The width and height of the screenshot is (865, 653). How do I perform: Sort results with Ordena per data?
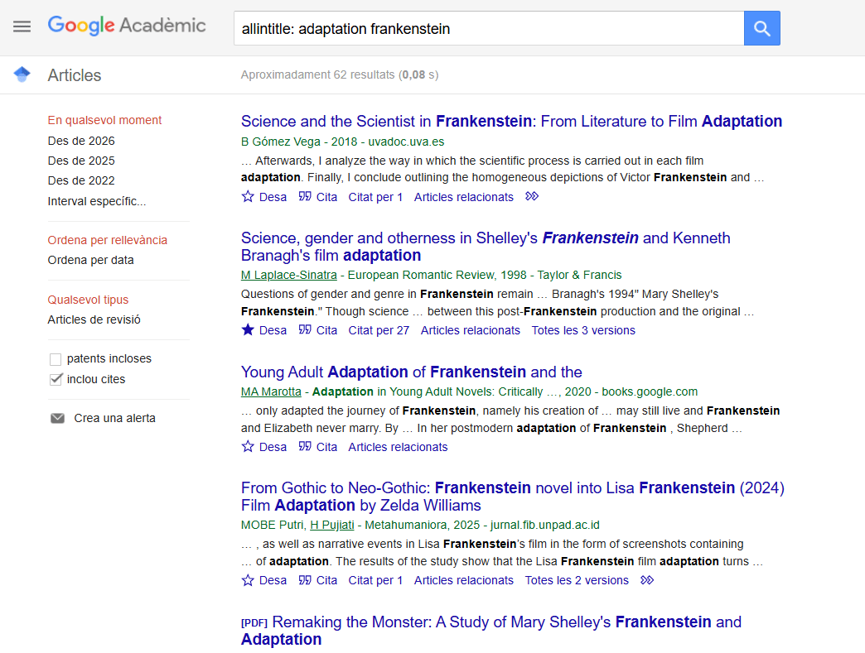[90, 260]
